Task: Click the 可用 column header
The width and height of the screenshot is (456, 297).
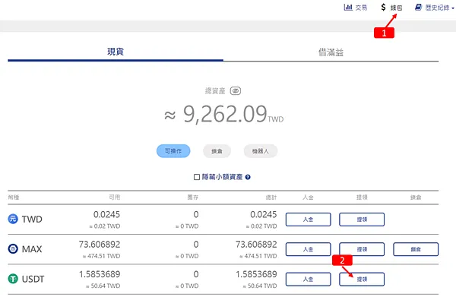Action: [x=115, y=197]
